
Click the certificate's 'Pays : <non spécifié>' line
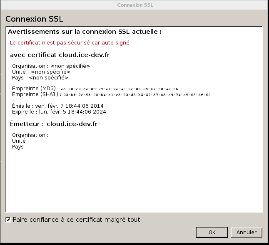(x=40, y=77)
